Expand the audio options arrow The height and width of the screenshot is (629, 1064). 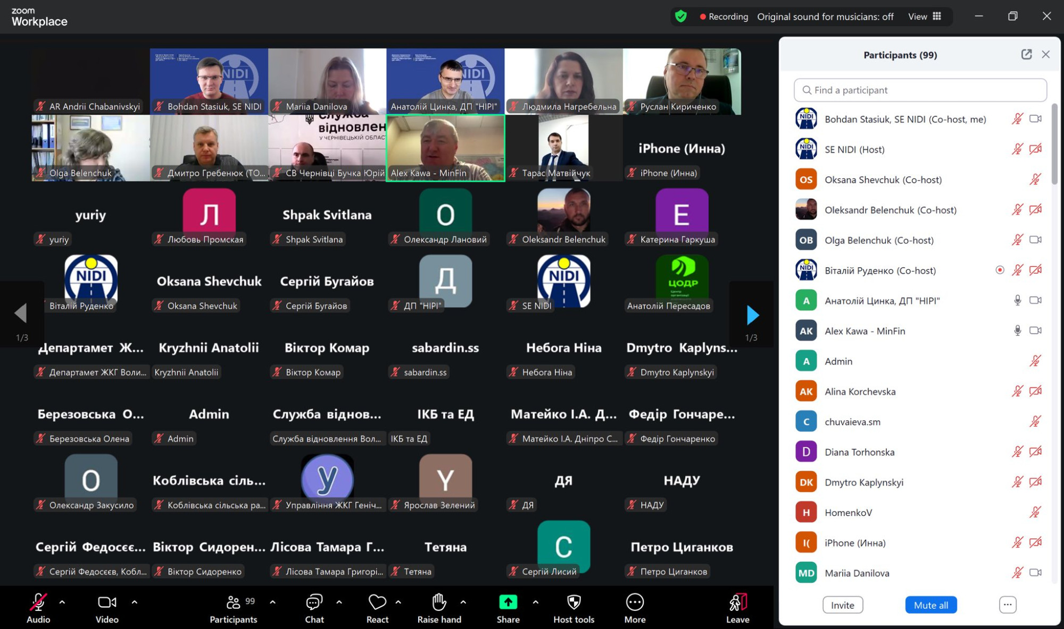(62, 602)
